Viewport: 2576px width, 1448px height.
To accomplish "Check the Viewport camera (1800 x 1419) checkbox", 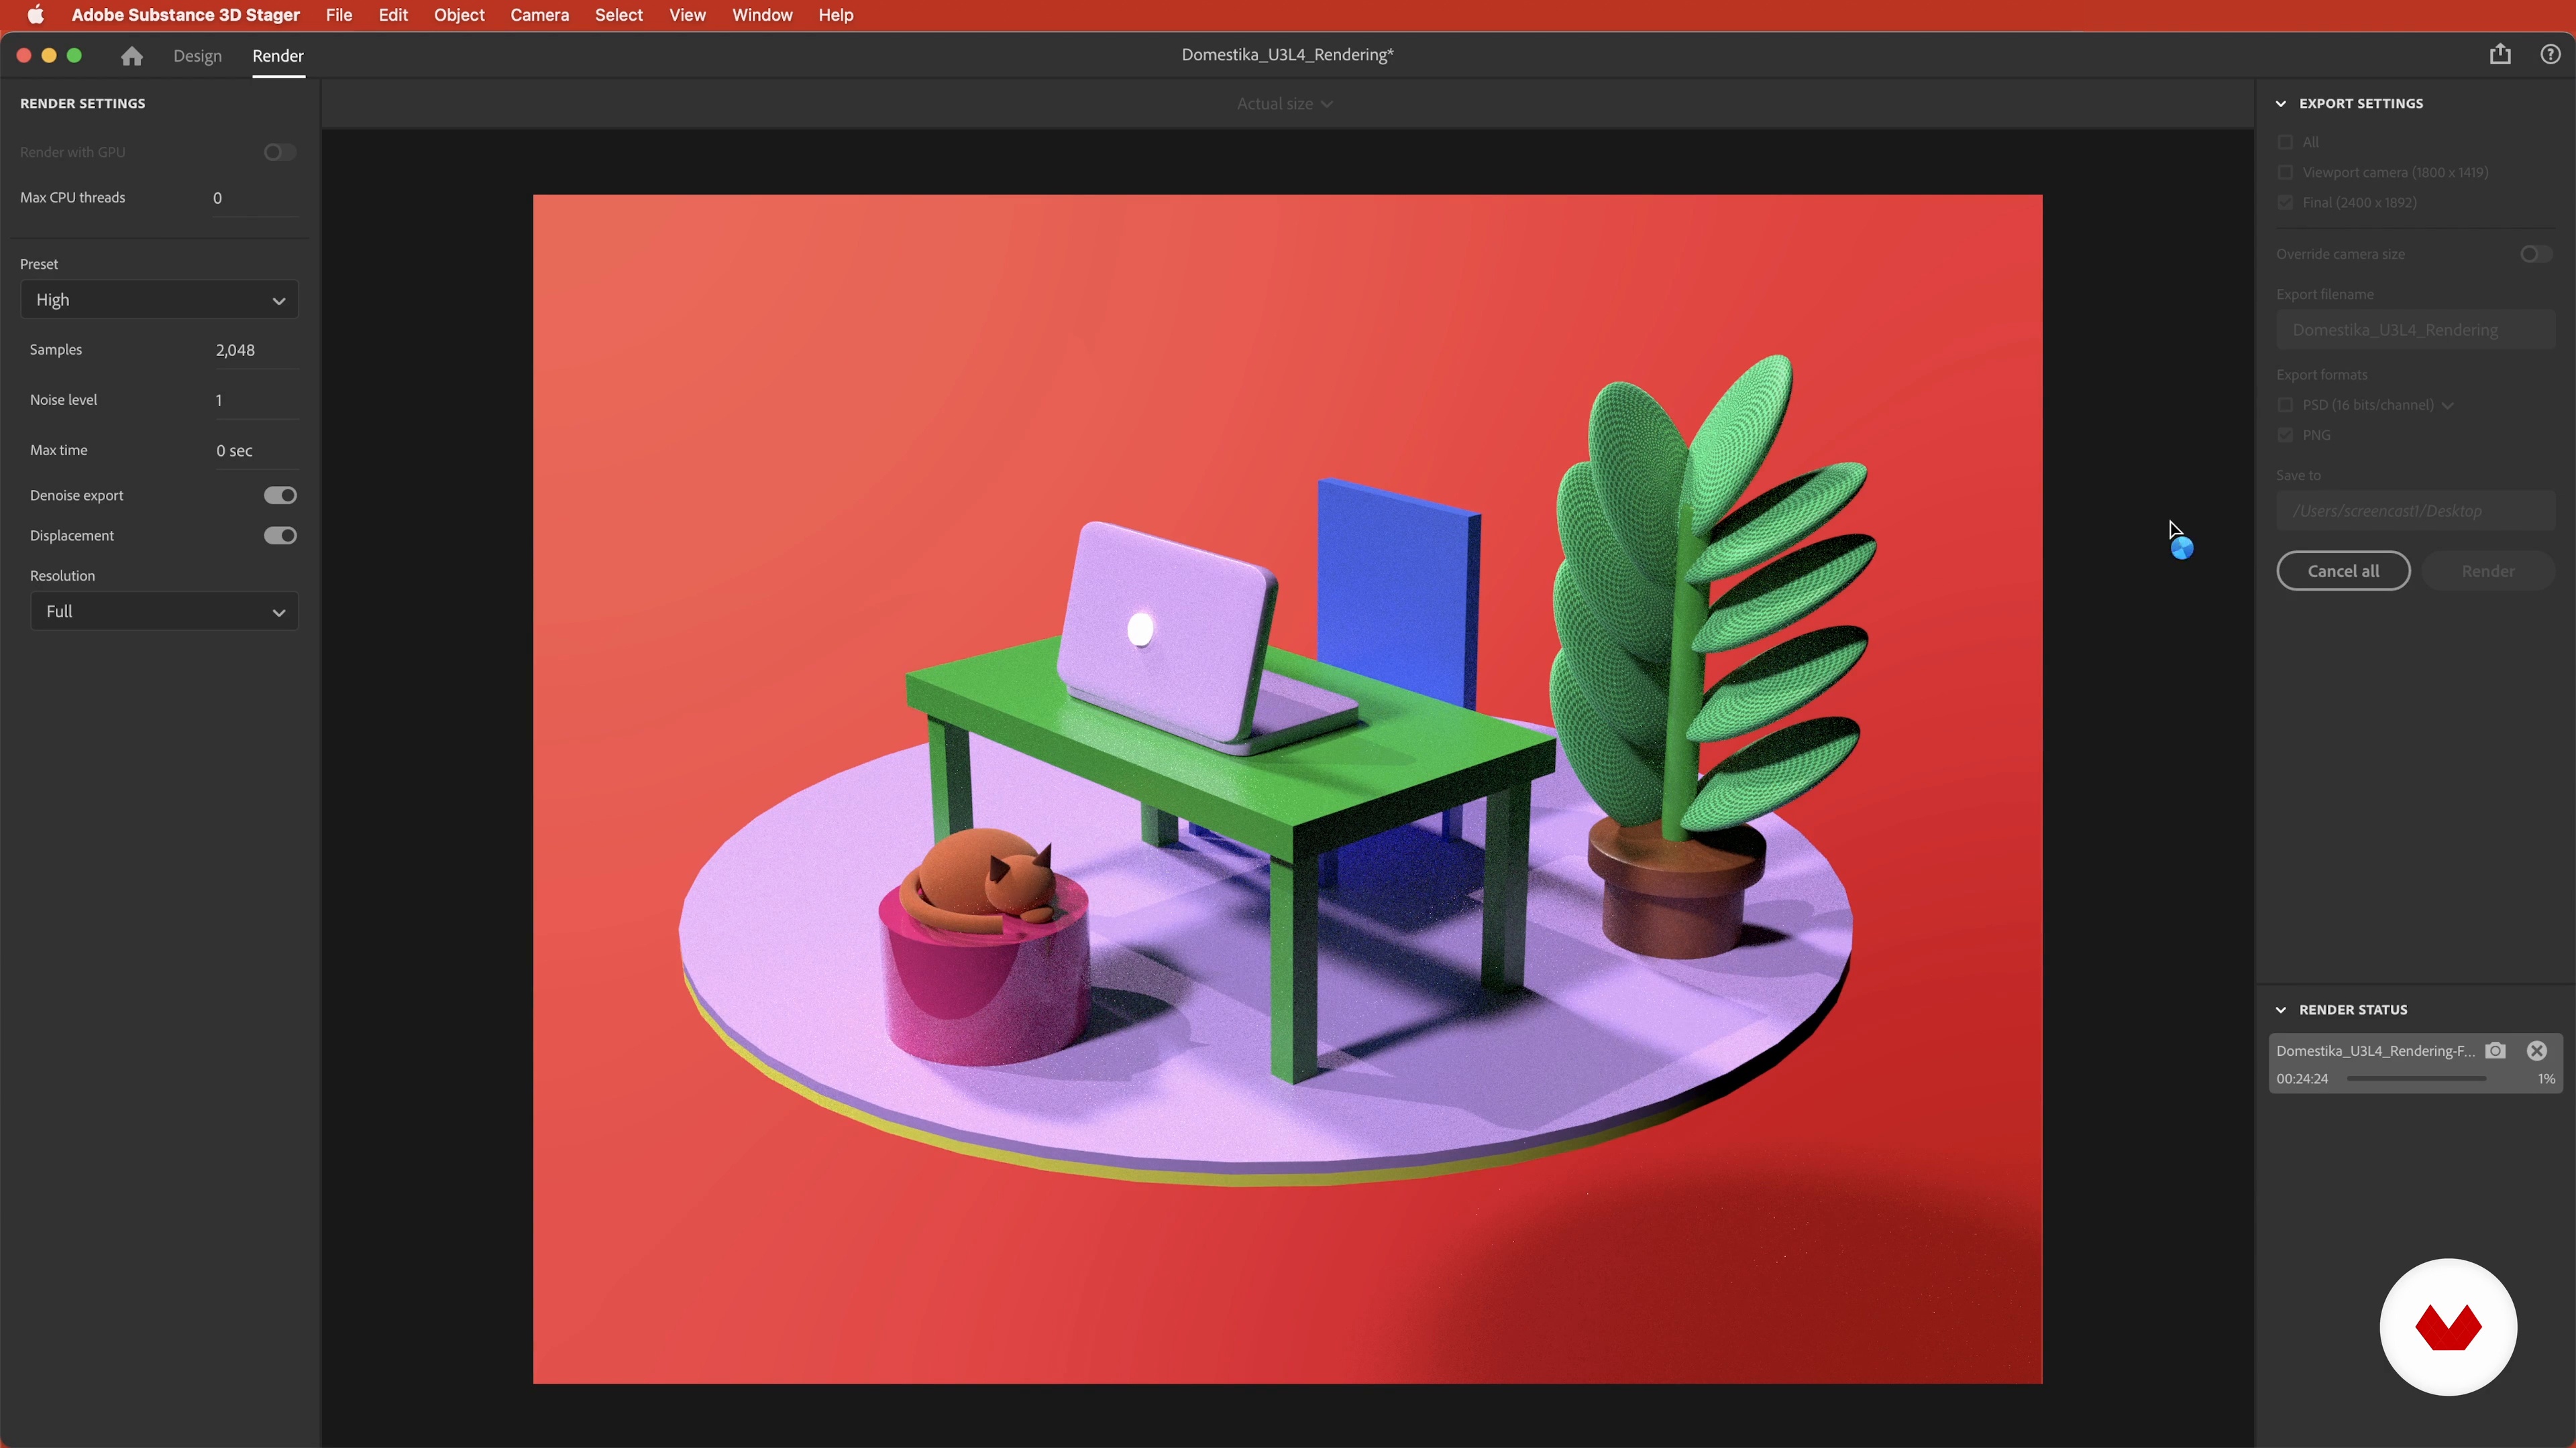I will (x=2285, y=172).
